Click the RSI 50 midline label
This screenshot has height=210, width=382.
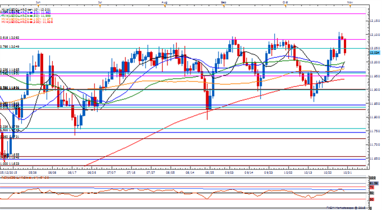coord(372,193)
